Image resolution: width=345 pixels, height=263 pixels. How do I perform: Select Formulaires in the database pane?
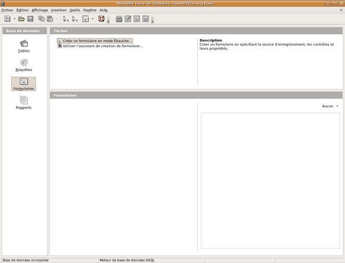24,84
